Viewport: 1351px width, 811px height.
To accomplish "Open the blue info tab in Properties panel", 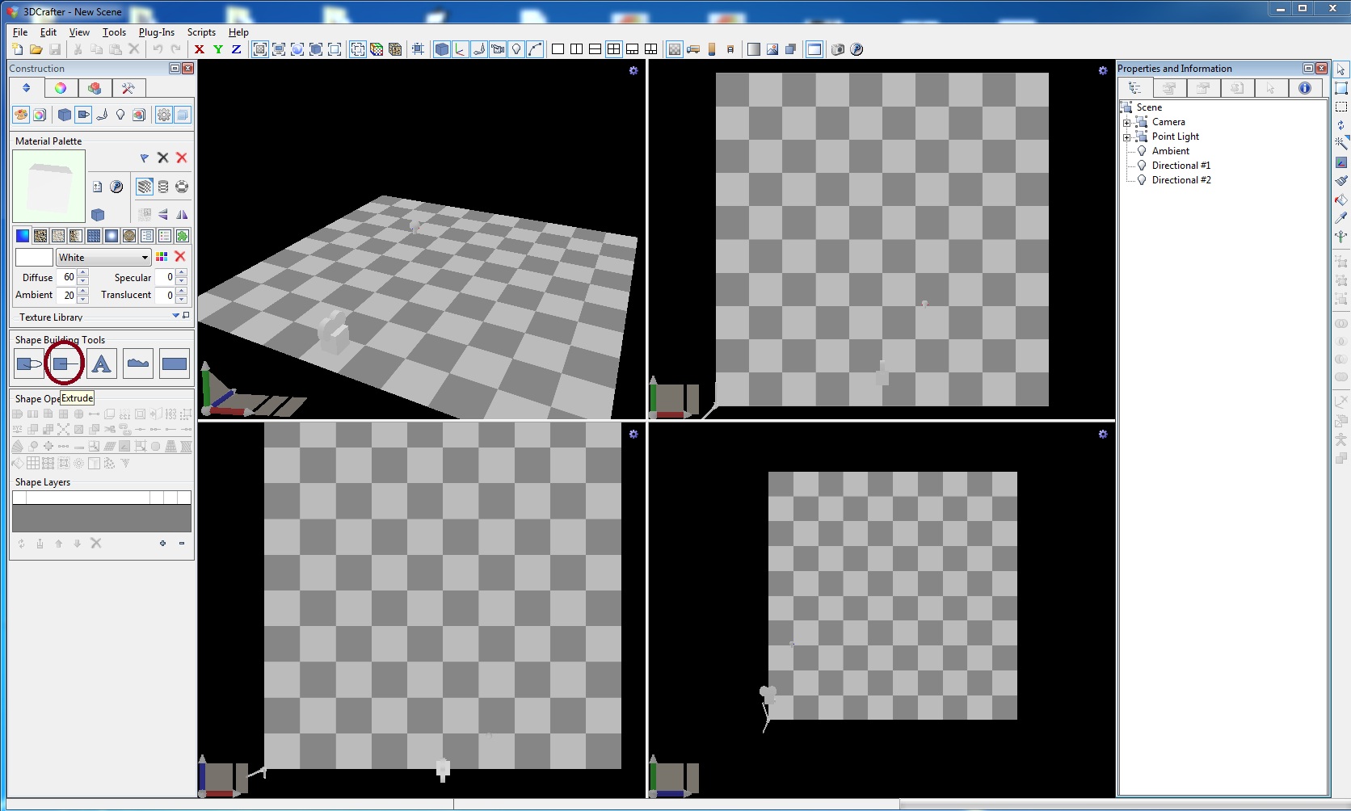I will [x=1305, y=88].
